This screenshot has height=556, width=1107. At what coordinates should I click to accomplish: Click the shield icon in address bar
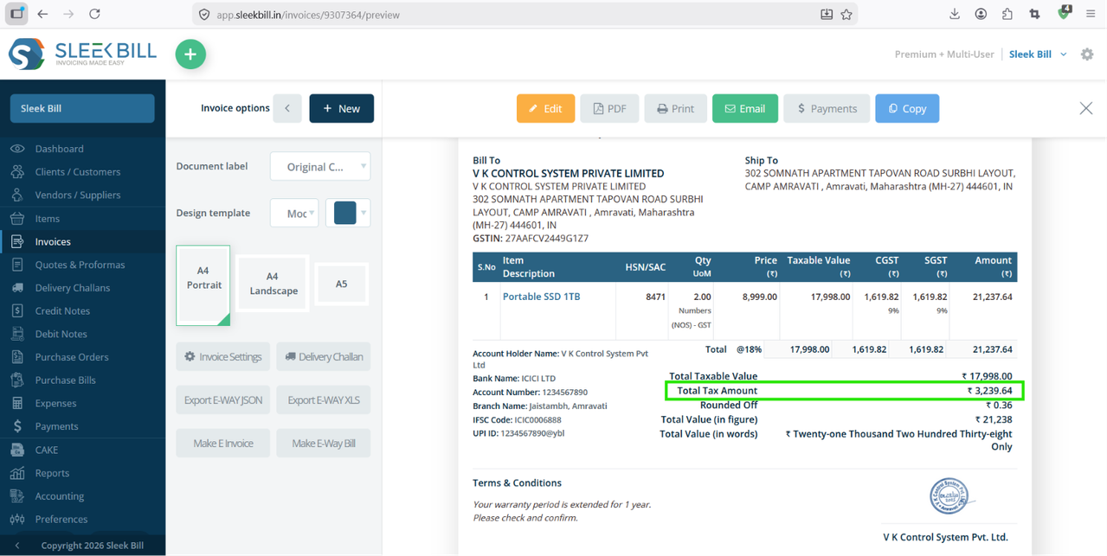coord(204,15)
